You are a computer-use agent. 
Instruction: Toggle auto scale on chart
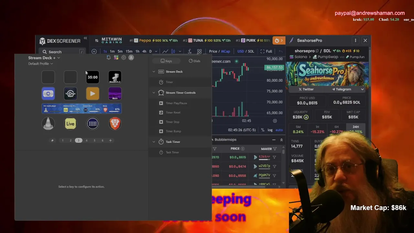pos(279,130)
